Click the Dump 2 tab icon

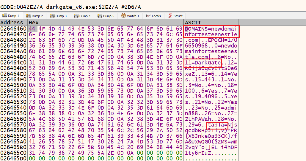[28, 16]
